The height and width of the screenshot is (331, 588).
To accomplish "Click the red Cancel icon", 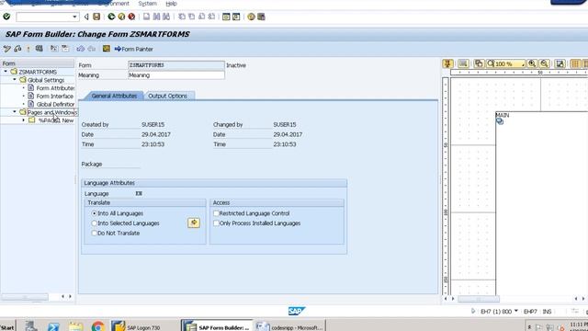I will pos(131,17).
